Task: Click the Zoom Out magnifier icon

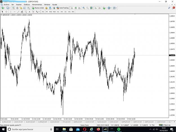Action: pos(88,8)
